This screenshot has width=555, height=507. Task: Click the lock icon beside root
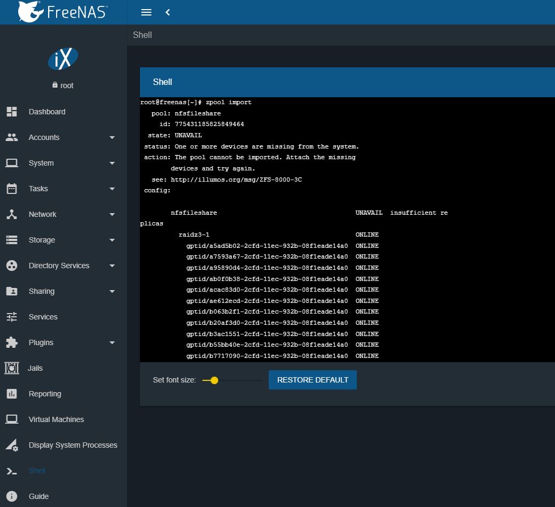click(x=55, y=85)
